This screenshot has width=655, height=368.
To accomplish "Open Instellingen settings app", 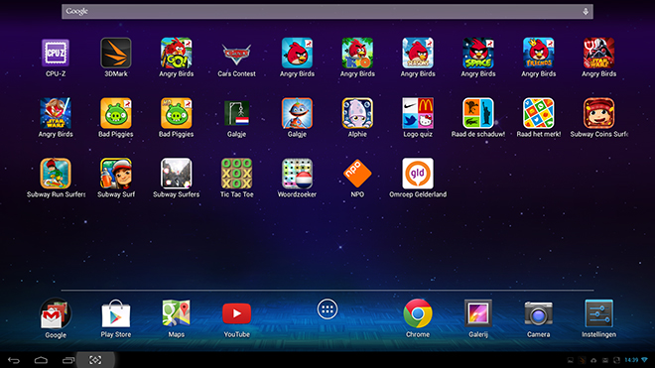I will pyautogui.click(x=599, y=313).
